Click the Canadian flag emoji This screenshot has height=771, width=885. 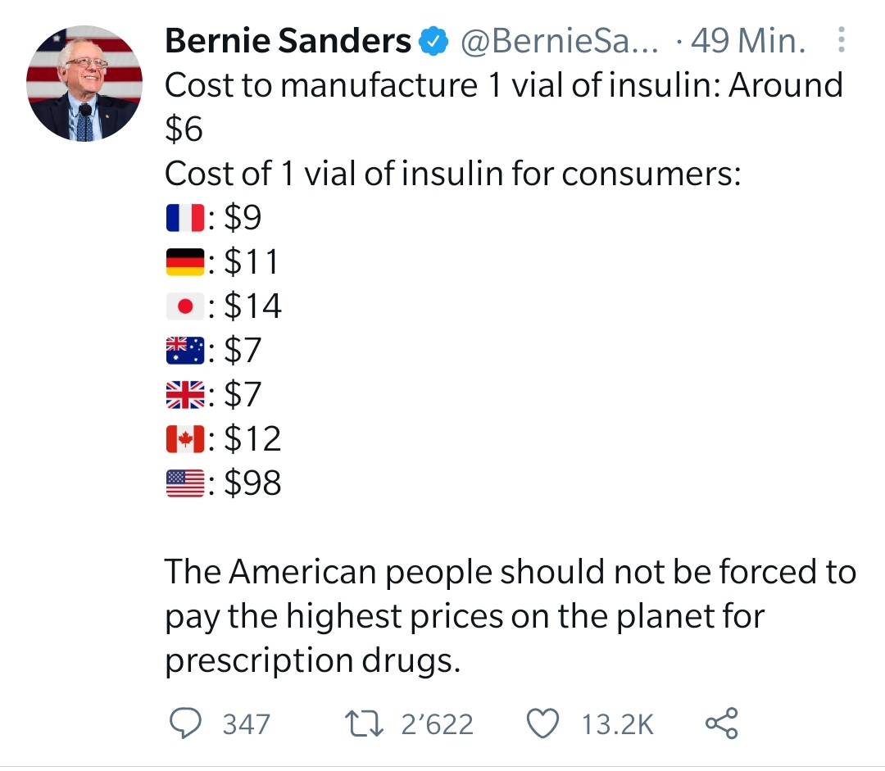point(184,439)
